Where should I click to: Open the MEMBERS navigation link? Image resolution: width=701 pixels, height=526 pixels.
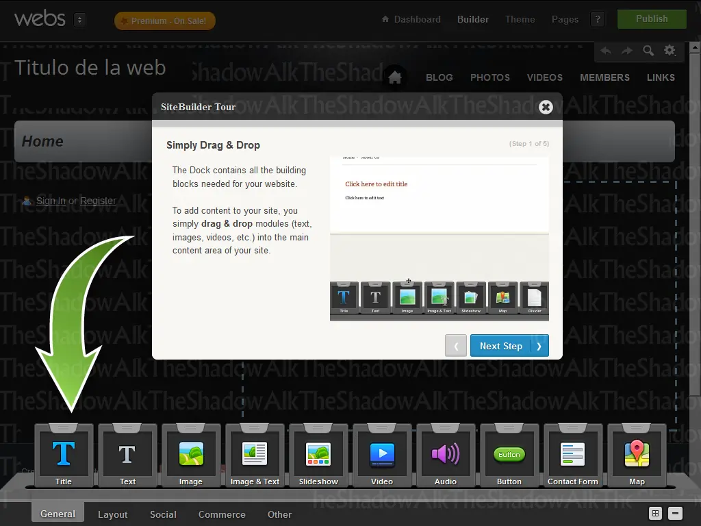point(604,77)
